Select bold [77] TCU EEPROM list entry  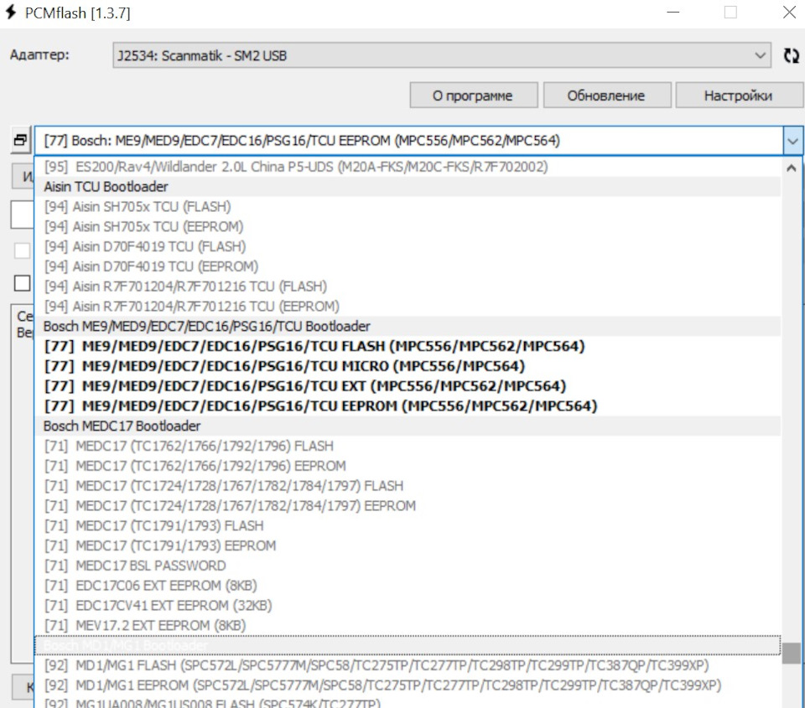click(x=408, y=406)
